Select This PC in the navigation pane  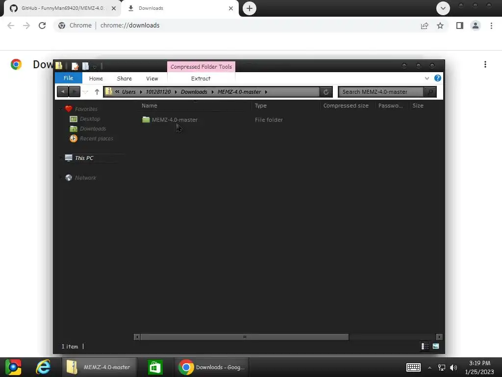coord(84,158)
